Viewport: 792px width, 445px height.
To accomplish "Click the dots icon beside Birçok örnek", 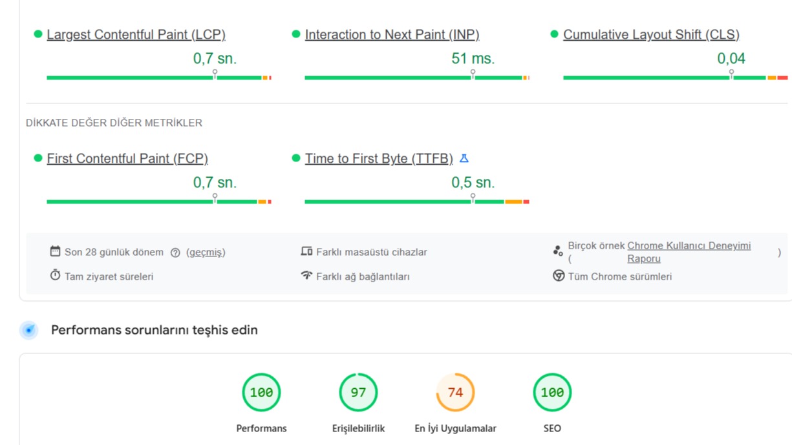I will tap(558, 251).
